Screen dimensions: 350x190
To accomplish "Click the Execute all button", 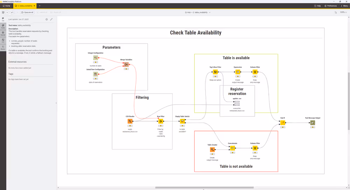I will (27, 12).
